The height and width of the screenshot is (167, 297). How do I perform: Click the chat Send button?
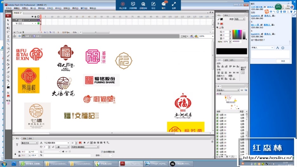[x=283, y=61]
